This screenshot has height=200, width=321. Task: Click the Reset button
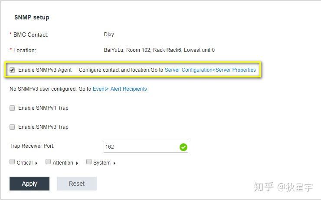[x=76, y=184]
